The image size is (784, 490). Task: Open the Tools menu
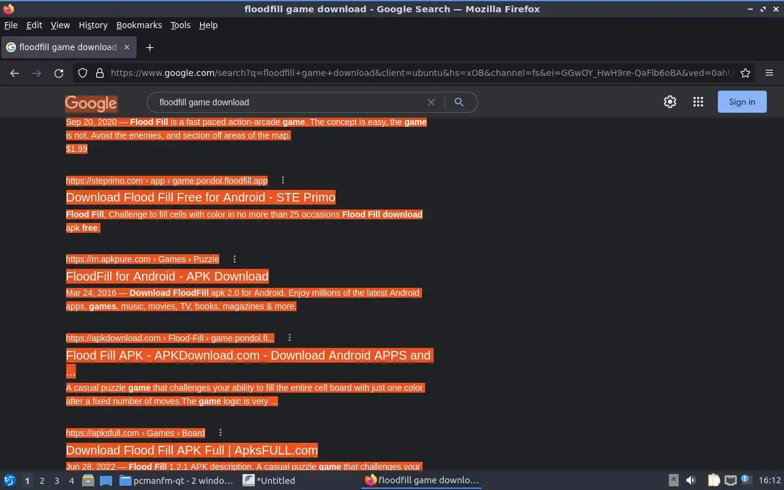pos(180,25)
